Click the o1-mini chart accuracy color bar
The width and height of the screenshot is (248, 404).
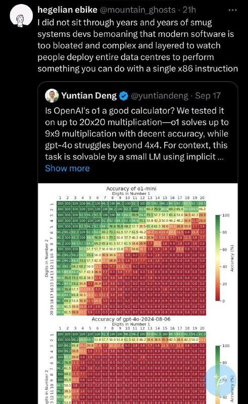coord(218,258)
